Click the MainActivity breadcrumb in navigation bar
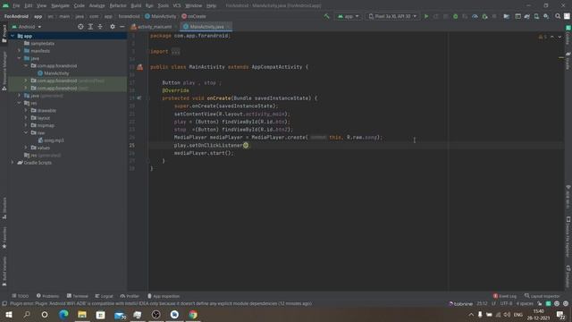This screenshot has width=572, height=322. pos(161,16)
